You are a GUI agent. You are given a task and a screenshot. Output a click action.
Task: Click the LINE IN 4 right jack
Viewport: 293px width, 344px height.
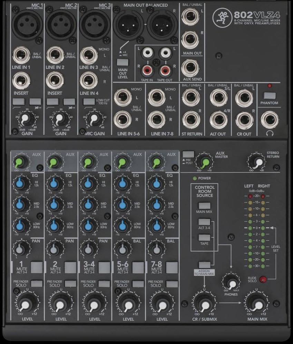pyautogui.click(x=88, y=80)
